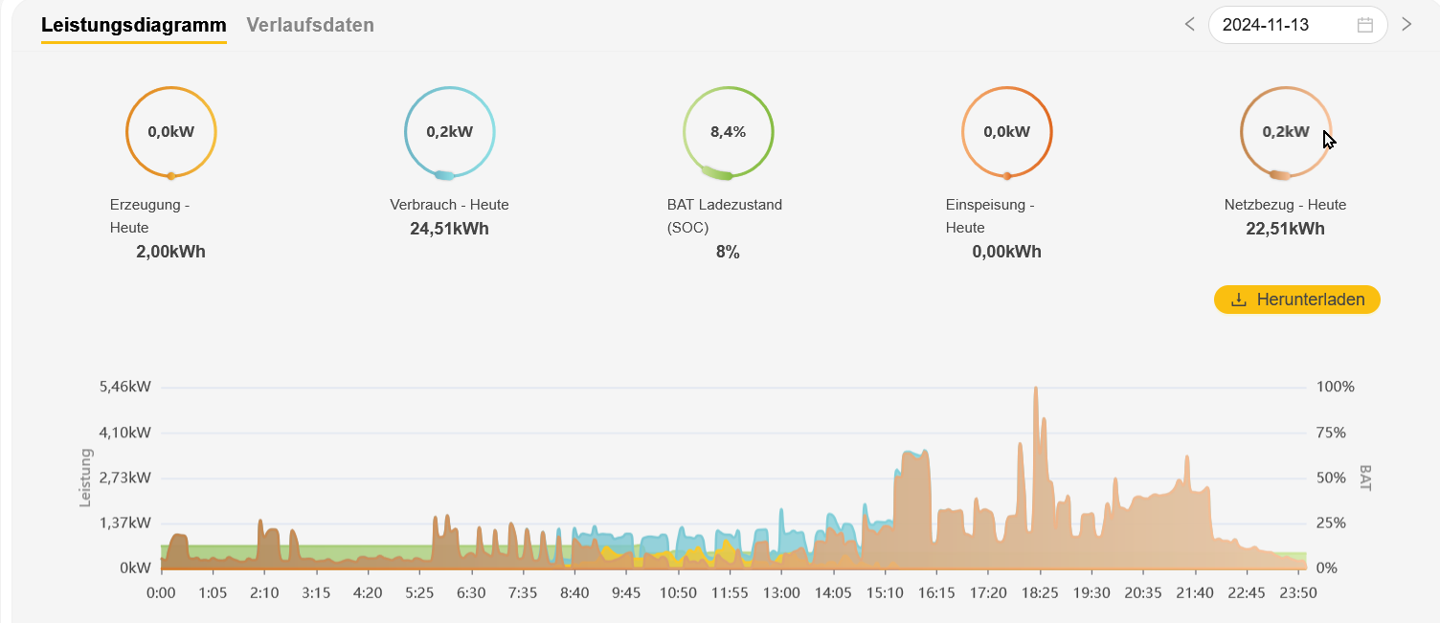Screen dimensions: 1440x623
Task: Click the BAT Ladezustand (SOC) label
Action: [x=724, y=215]
